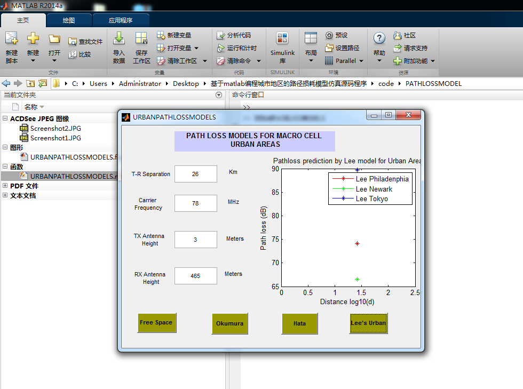Click Analyze Code (分析代码) icon
Screen dimensions: 523x389
tap(221, 35)
